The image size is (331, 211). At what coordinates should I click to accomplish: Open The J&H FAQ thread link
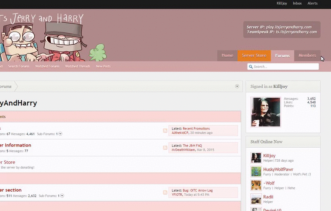[192, 146]
